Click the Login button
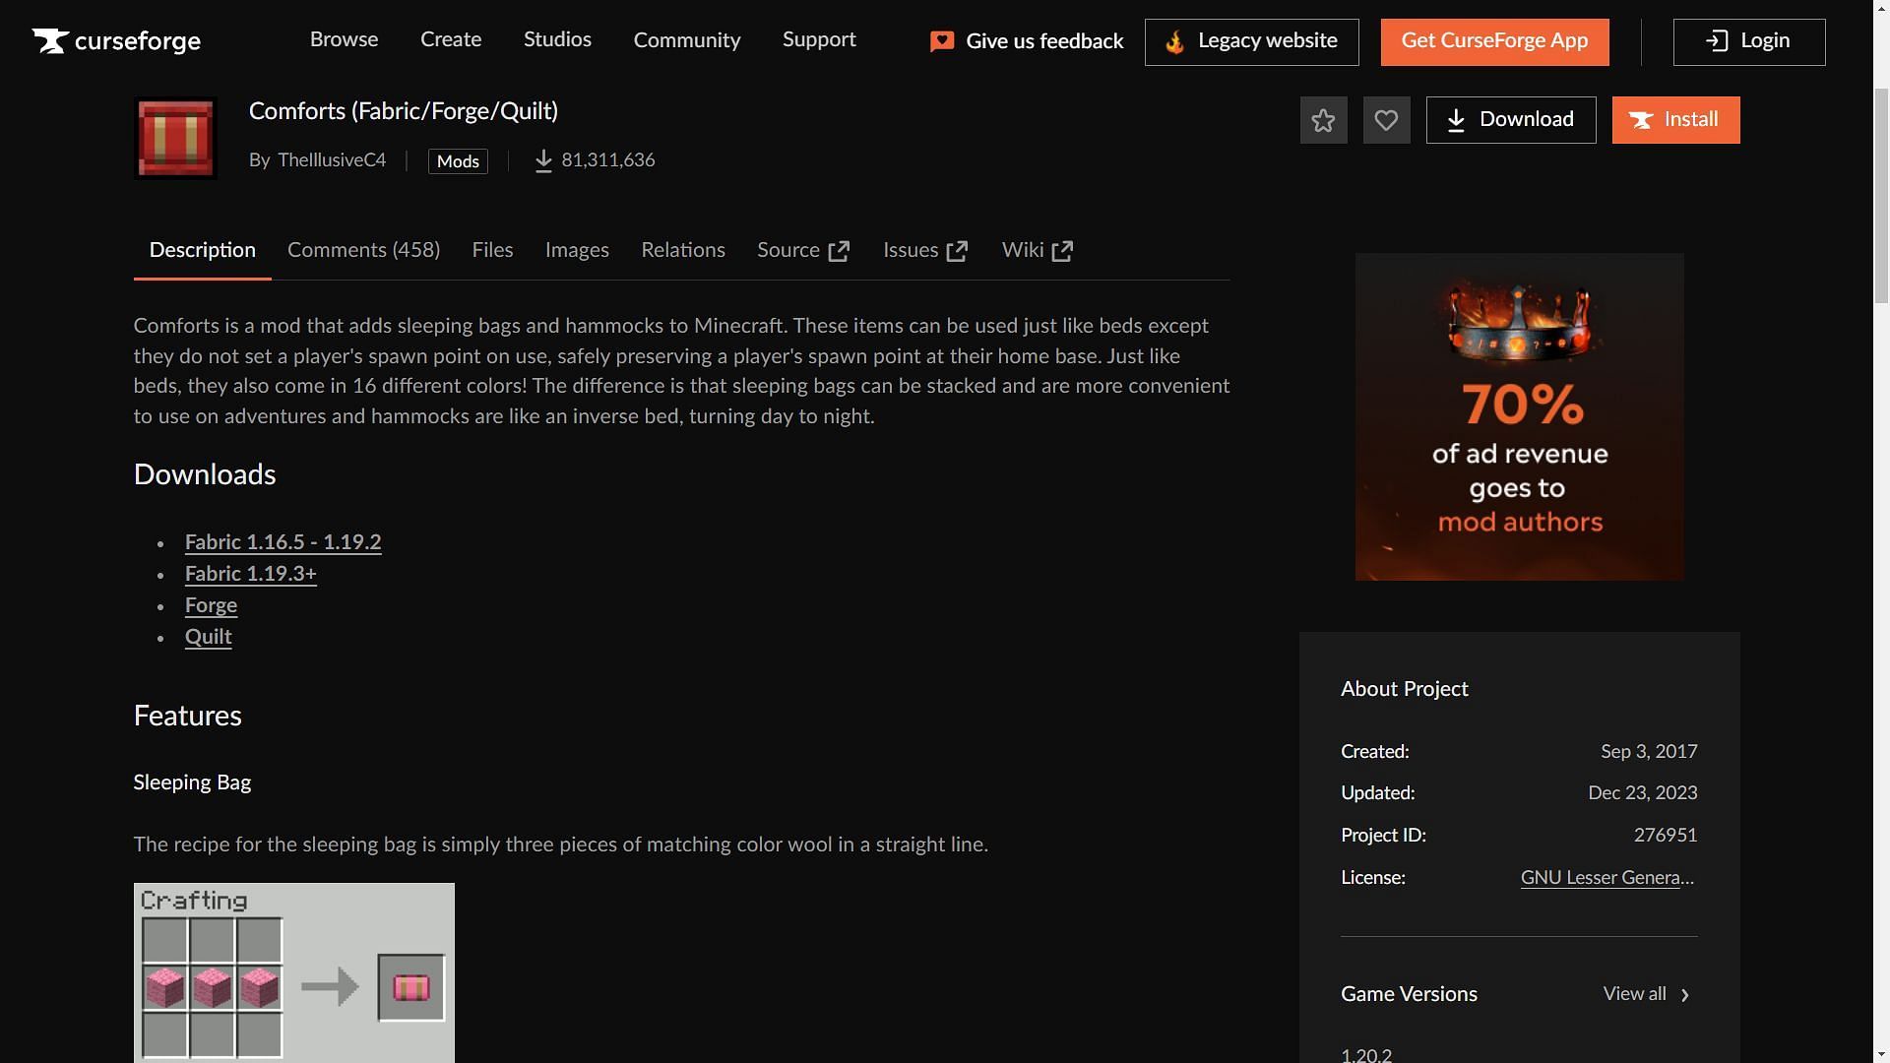Image resolution: width=1890 pixels, height=1063 pixels. pyautogui.click(x=1748, y=41)
